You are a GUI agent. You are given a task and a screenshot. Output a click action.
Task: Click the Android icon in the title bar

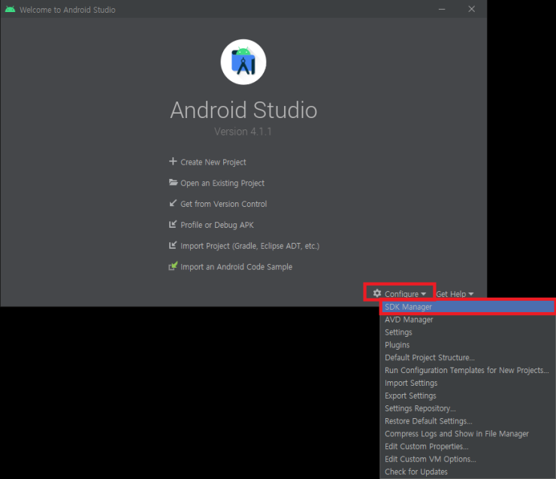click(10, 10)
